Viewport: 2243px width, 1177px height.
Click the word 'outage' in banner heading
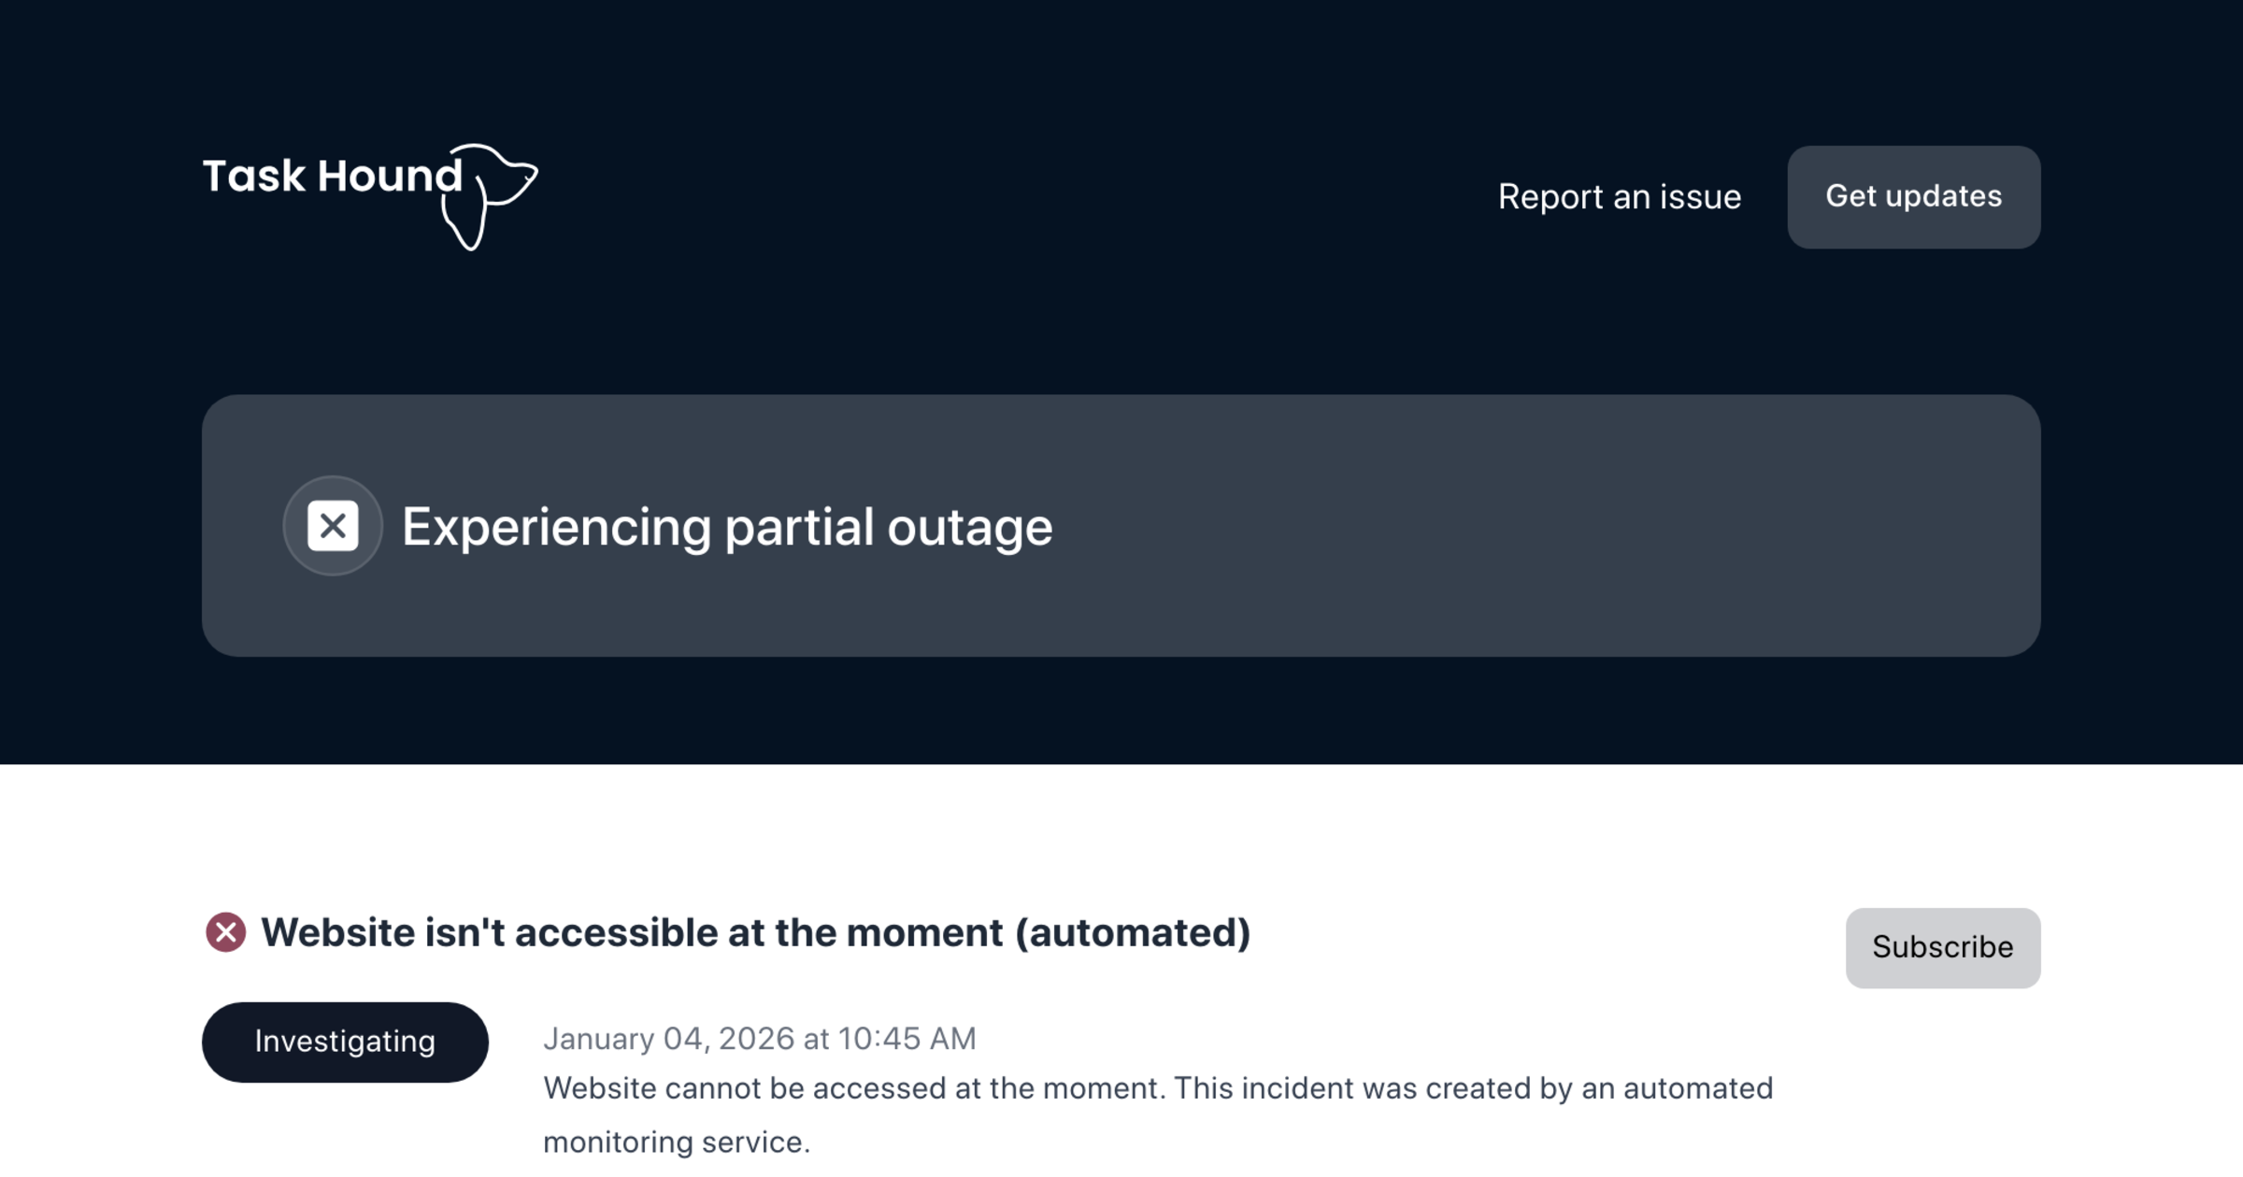[969, 527]
